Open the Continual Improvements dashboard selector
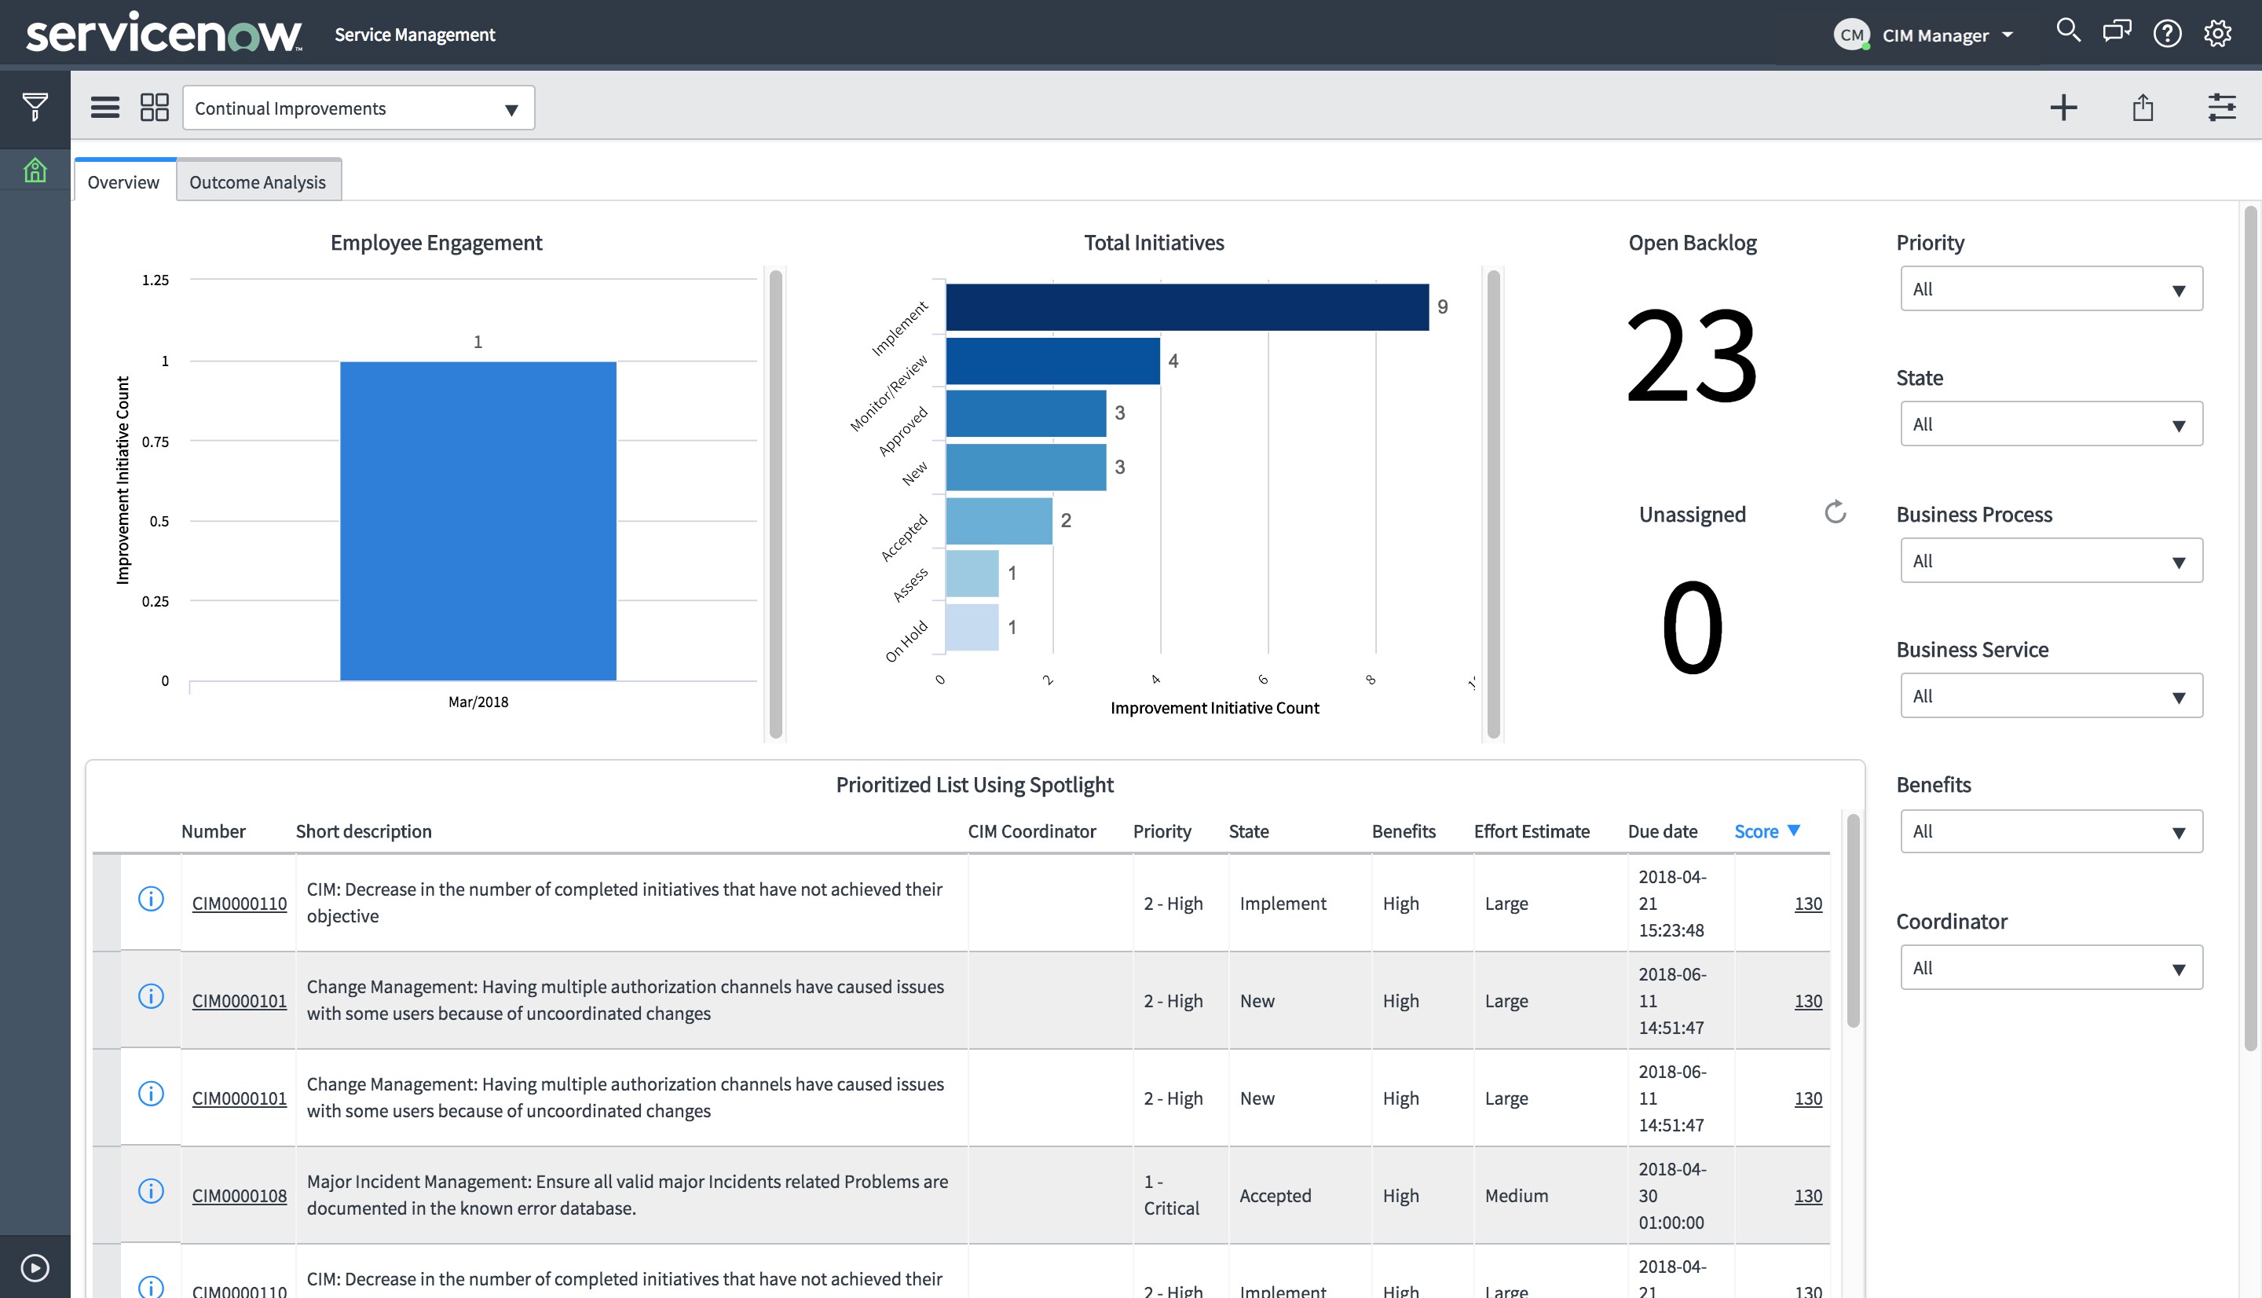This screenshot has width=2262, height=1298. pyautogui.click(x=357, y=107)
